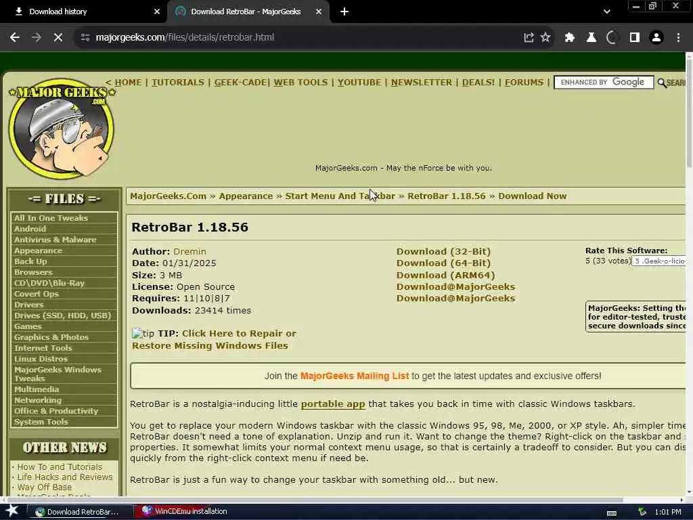Open System Tools category
693x520 pixels.
[41, 422]
